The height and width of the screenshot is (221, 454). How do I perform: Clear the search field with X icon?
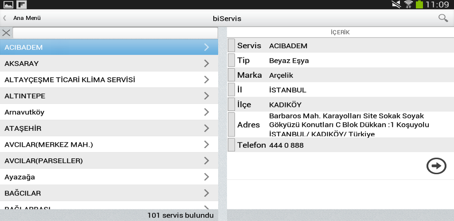coord(6,33)
